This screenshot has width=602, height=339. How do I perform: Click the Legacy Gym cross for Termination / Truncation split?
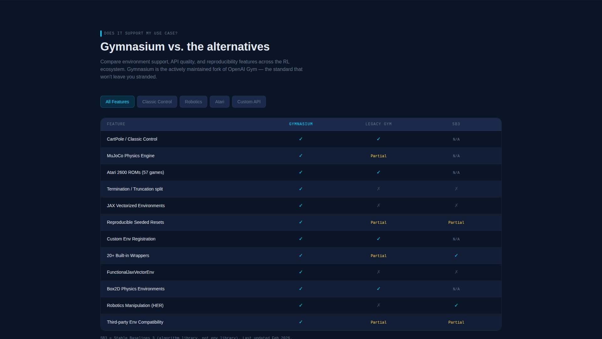378,189
